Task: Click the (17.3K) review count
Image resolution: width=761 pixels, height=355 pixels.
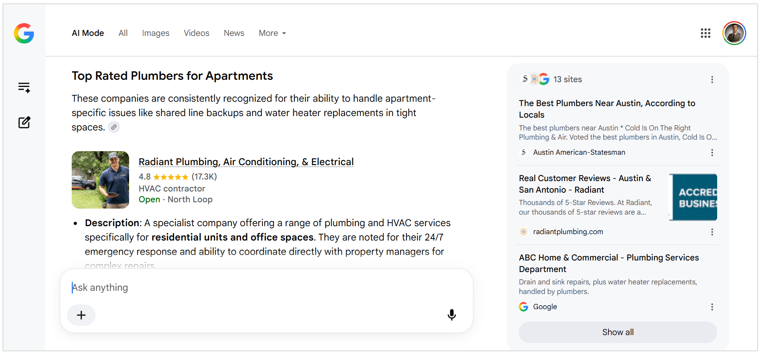Action: coord(204,177)
